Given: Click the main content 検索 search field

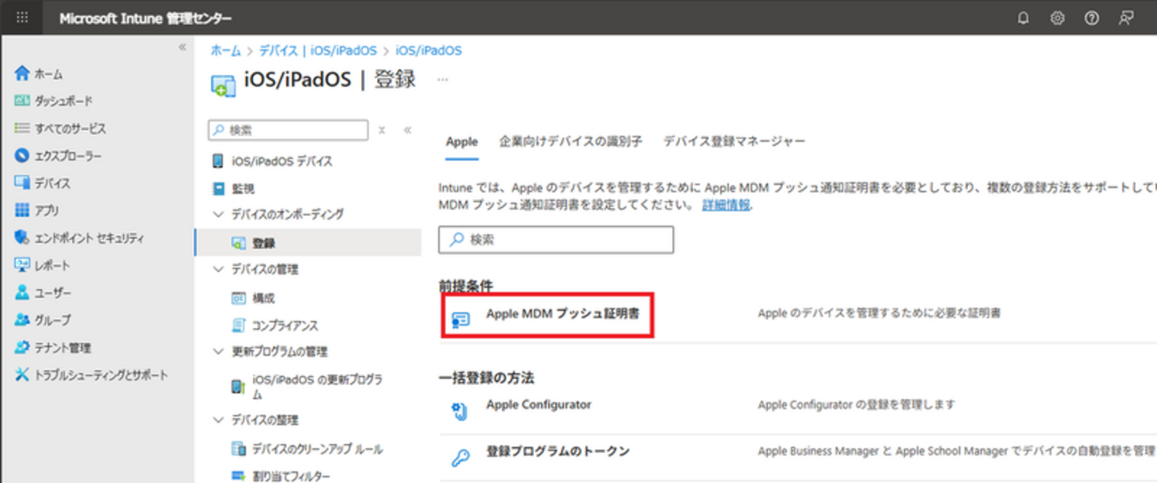Looking at the screenshot, I should tap(556, 240).
